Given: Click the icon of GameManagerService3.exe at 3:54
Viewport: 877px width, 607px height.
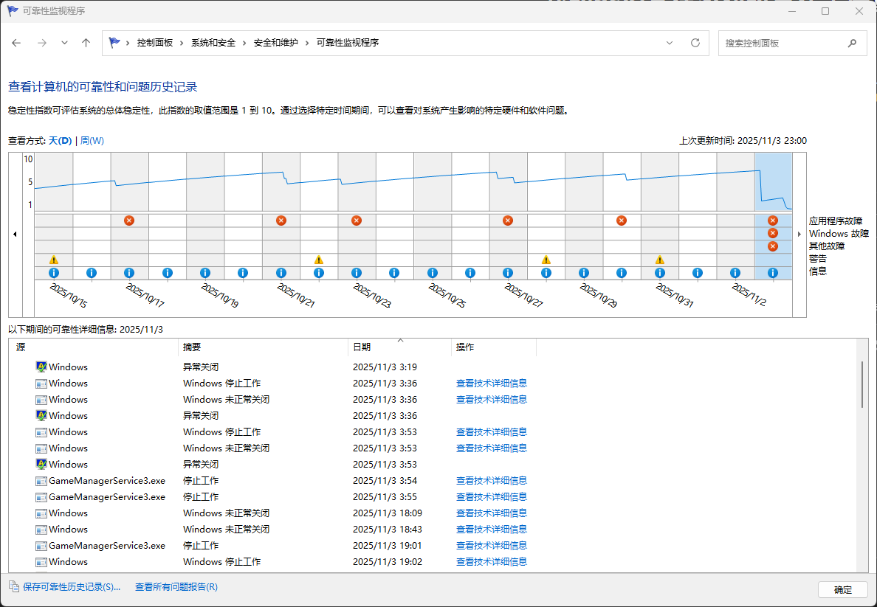Looking at the screenshot, I should pyautogui.click(x=41, y=481).
